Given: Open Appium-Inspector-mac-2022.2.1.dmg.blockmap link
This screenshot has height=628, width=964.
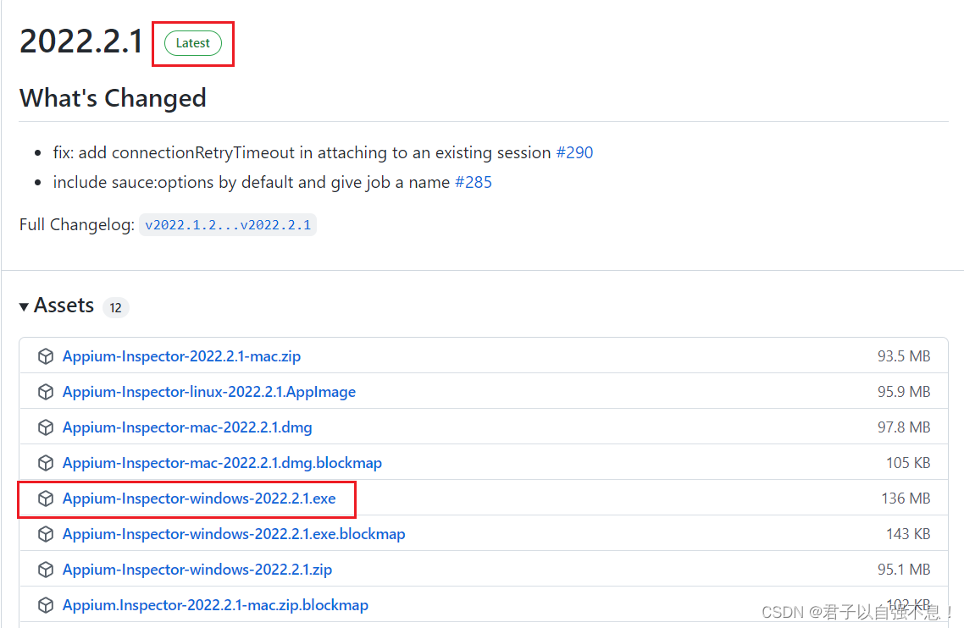Looking at the screenshot, I should [222, 463].
